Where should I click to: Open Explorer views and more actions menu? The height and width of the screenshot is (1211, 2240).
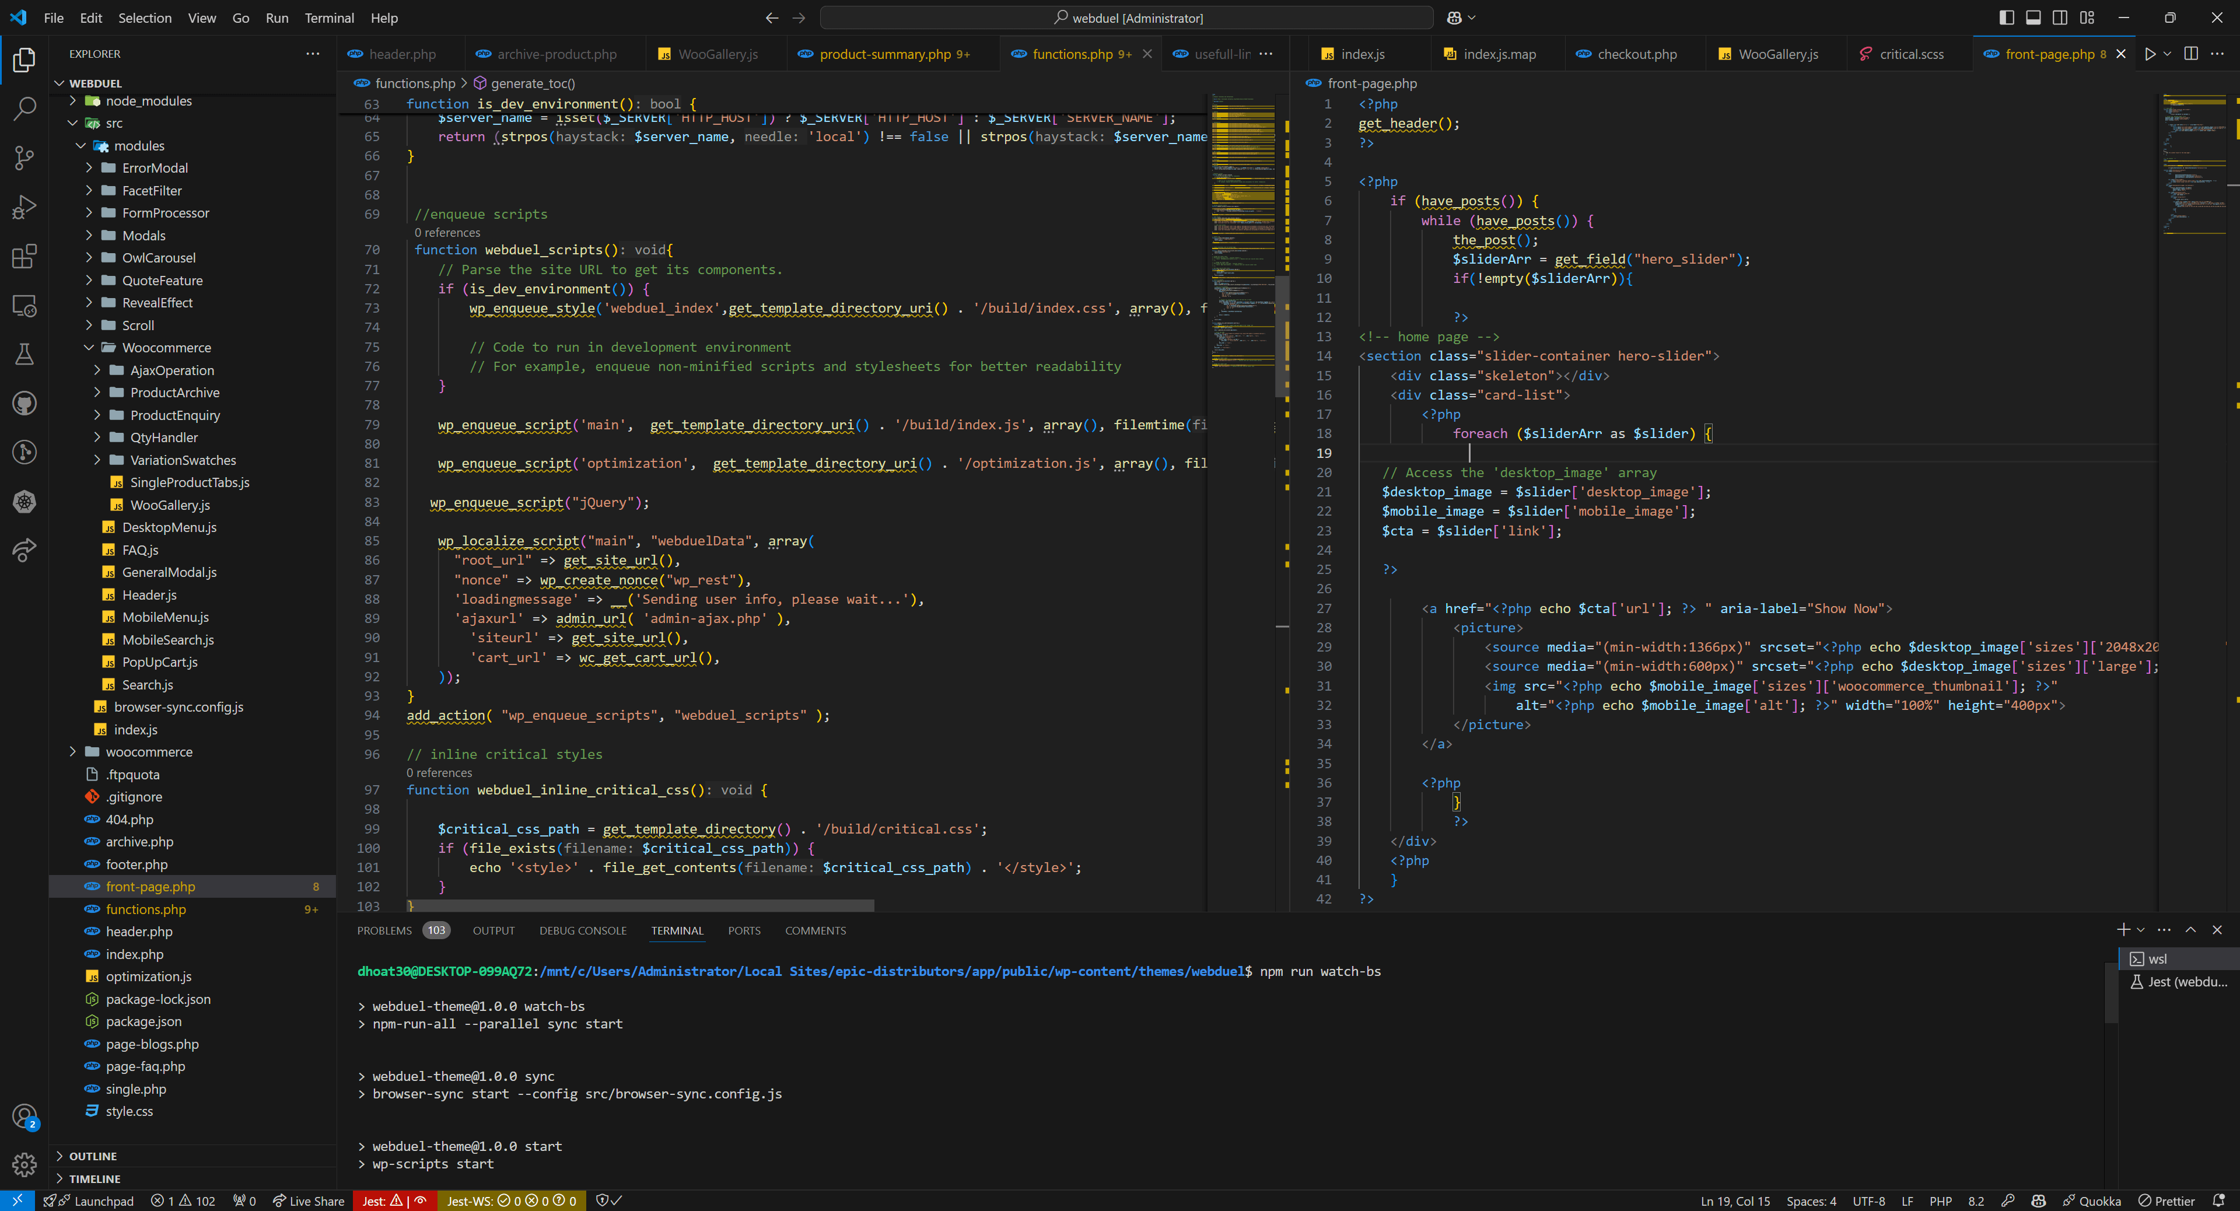pos(312,54)
